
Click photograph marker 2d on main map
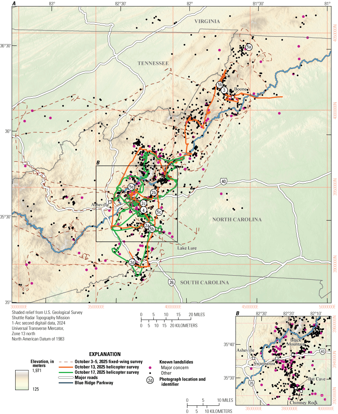(x=132, y=262)
